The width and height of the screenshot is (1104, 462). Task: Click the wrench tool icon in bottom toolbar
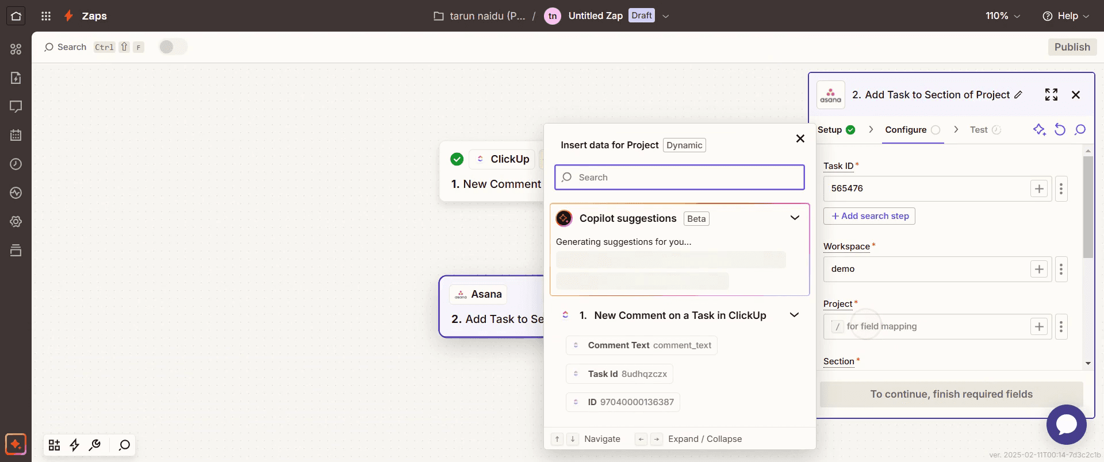95,445
